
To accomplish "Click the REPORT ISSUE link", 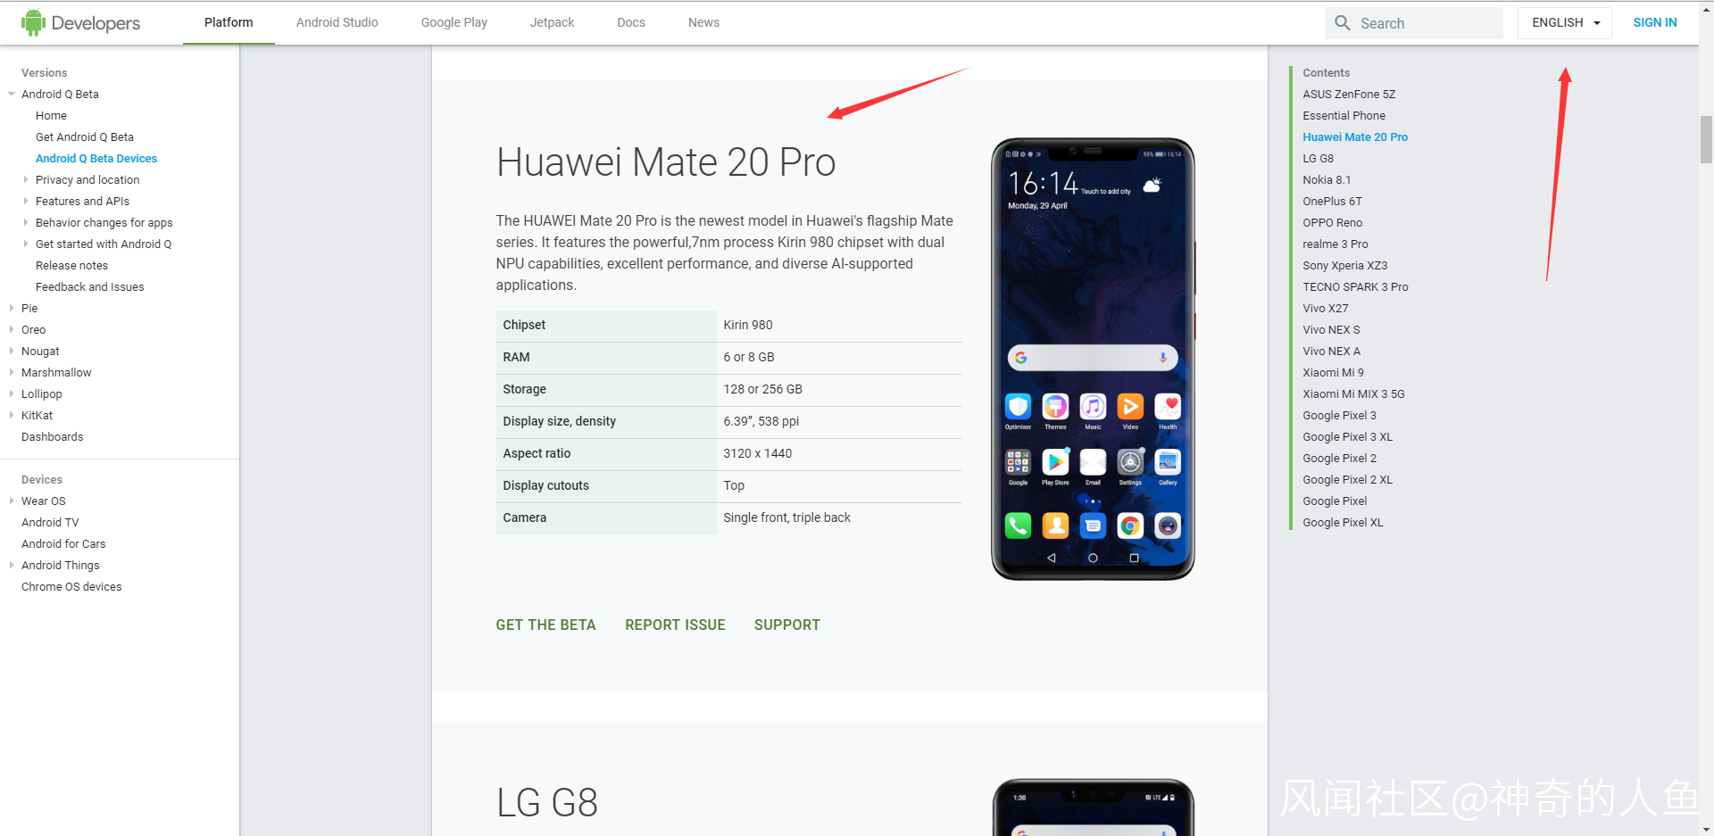I will [675, 625].
